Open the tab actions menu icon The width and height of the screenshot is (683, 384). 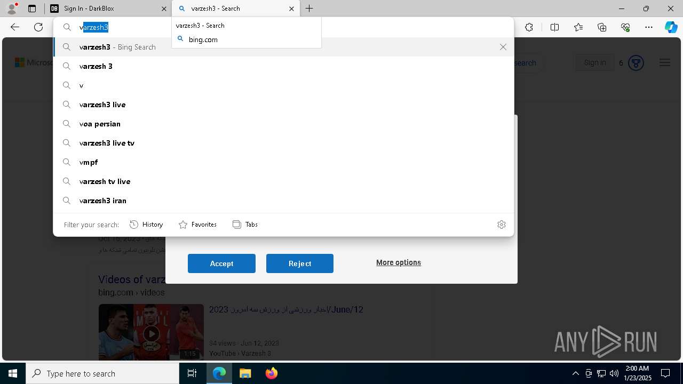[32, 9]
